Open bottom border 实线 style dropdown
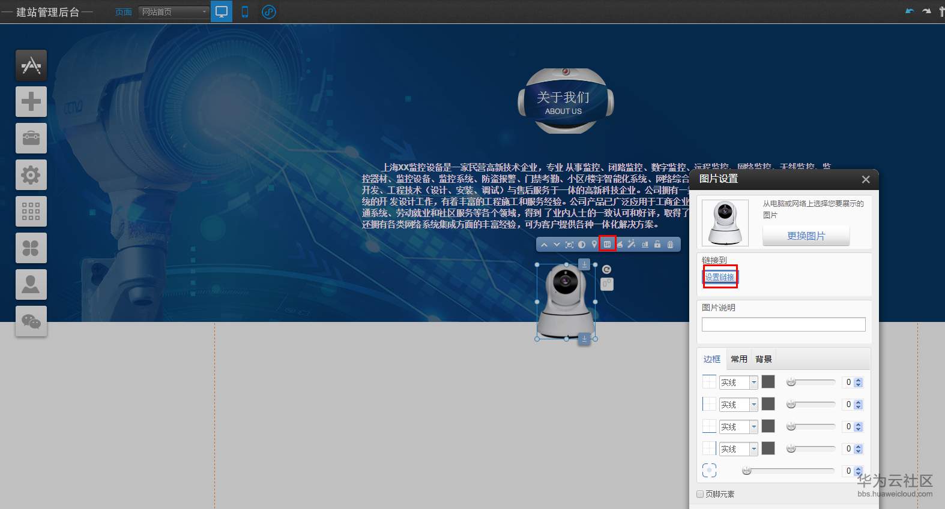This screenshot has width=945, height=509. tap(738, 427)
